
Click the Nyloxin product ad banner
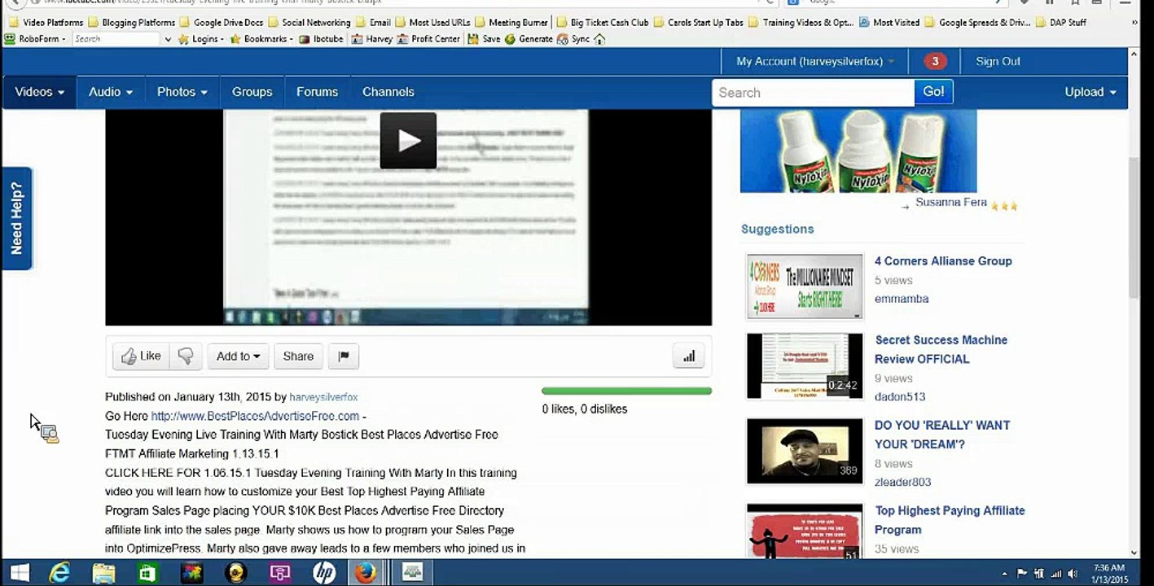coord(858,151)
